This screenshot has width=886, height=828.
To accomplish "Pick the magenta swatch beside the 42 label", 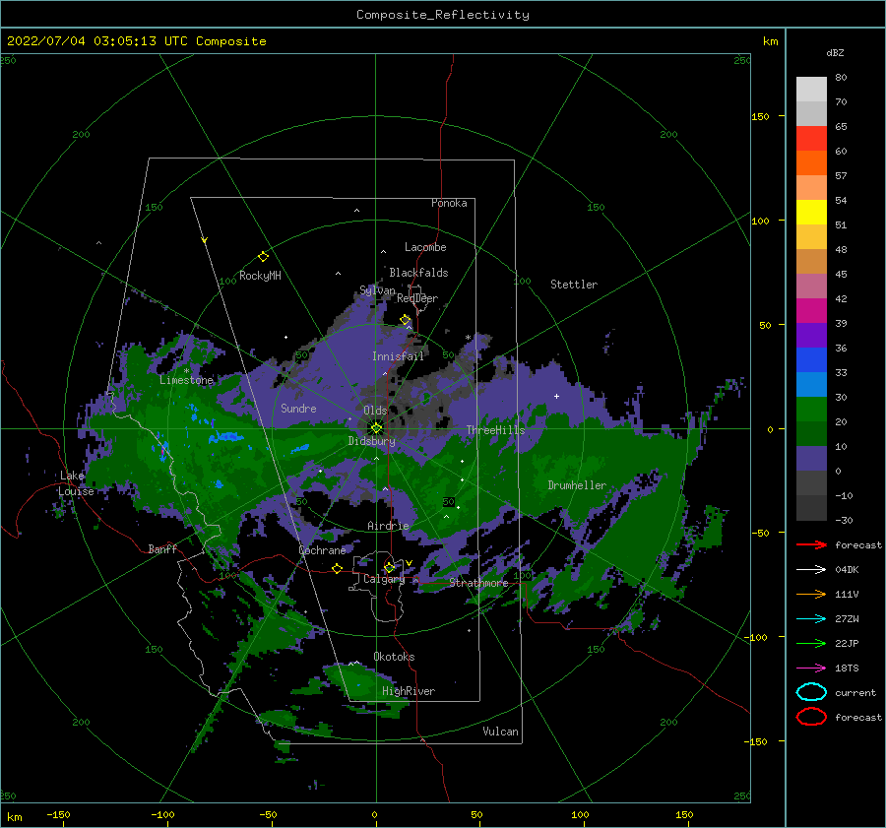I will [811, 310].
